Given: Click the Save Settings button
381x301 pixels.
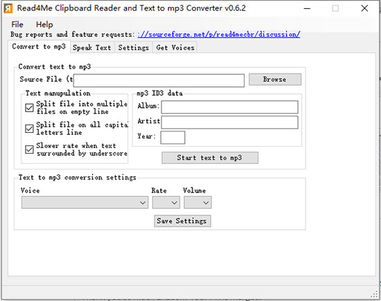Looking at the screenshot, I should (x=182, y=221).
